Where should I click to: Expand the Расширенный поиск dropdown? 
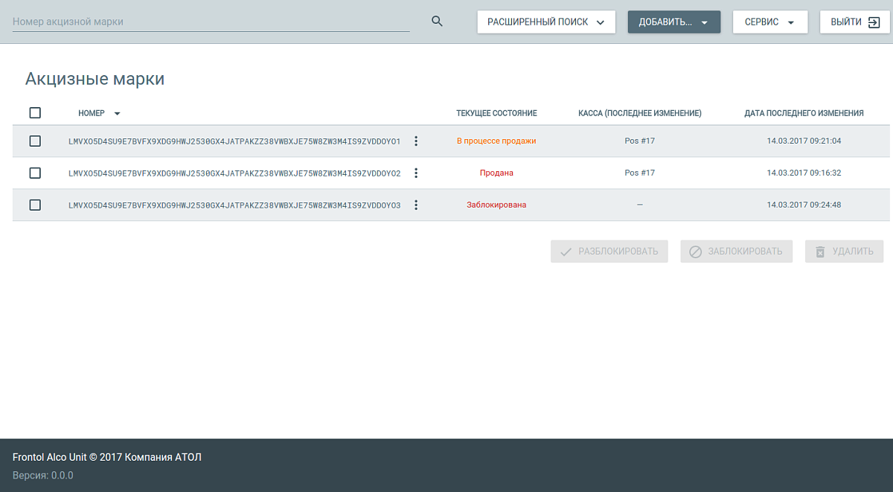coord(545,22)
